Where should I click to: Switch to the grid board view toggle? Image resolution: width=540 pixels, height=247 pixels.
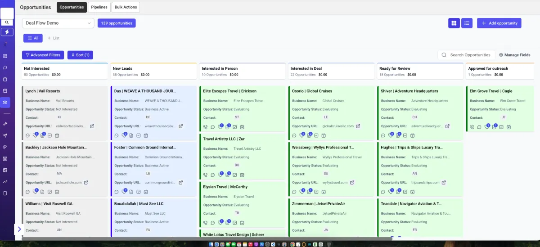[x=454, y=23]
